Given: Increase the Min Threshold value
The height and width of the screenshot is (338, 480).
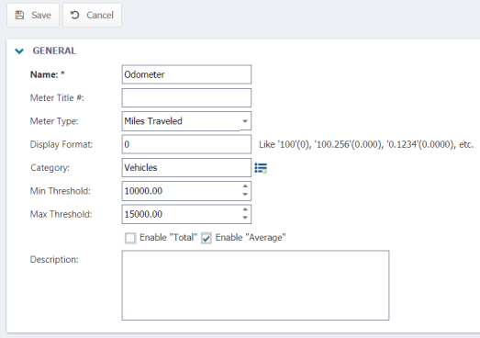Looking at the screenshot, I should (x=245, y=186).
